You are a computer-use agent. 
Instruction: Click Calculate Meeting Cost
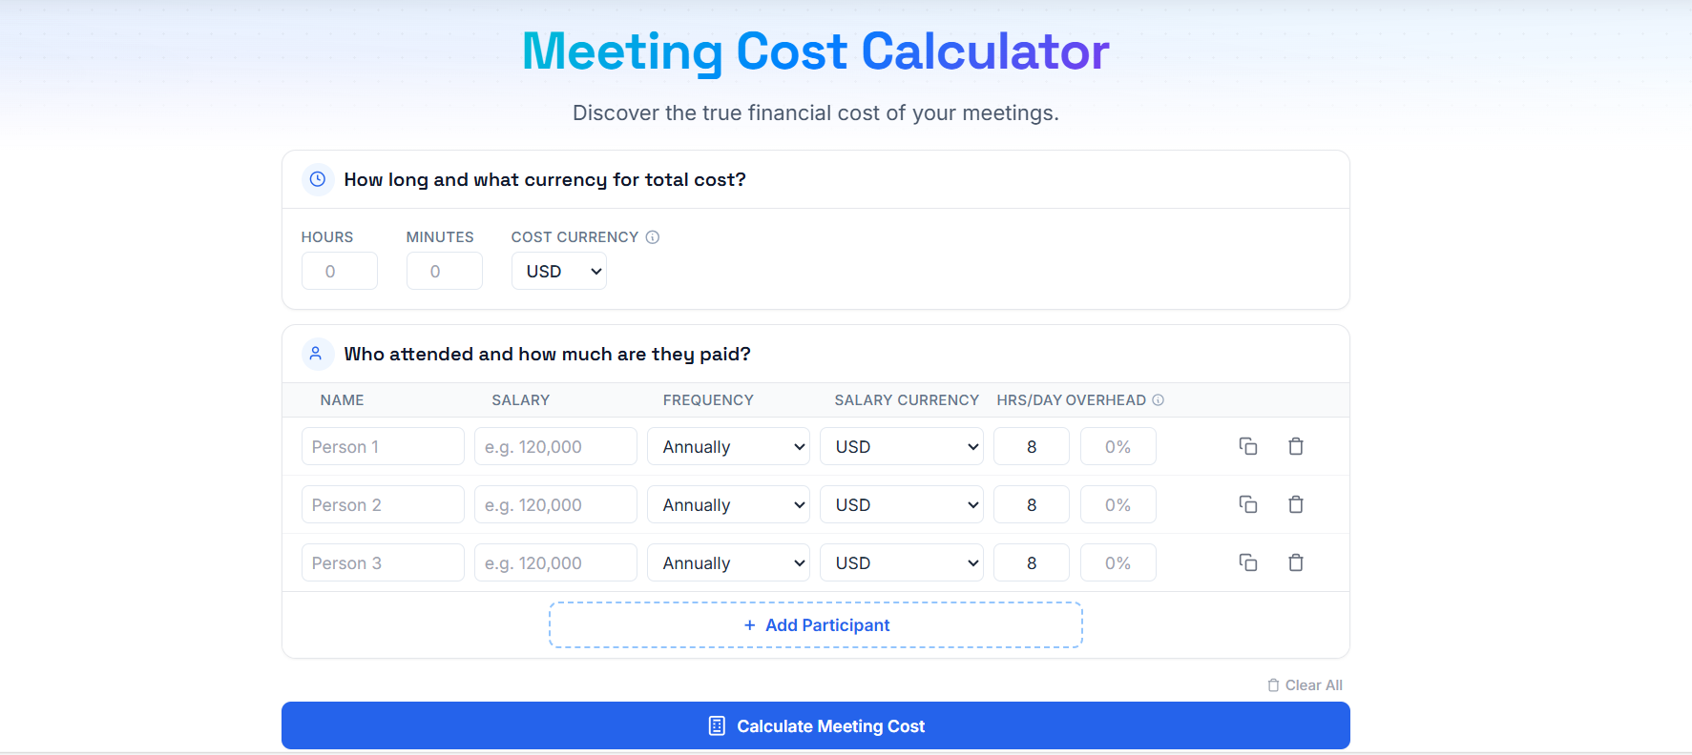[x=816, y=725]
